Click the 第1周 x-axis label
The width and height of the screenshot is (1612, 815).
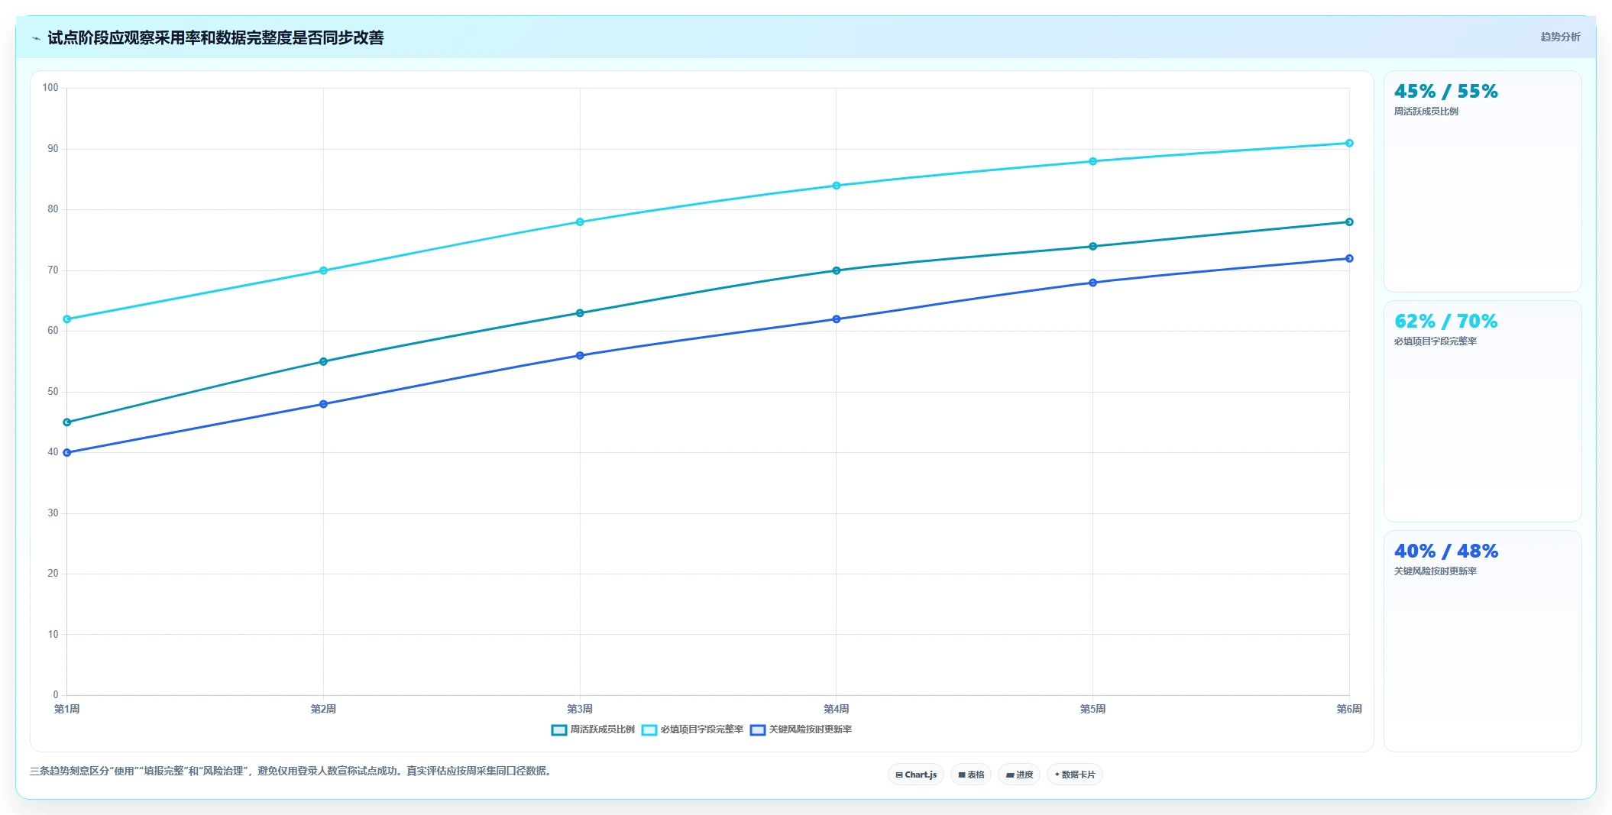67,709
